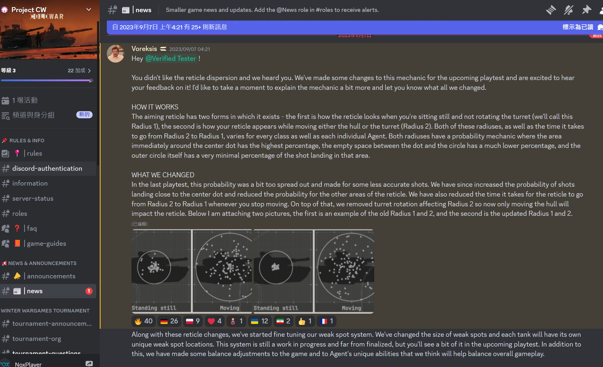The width and height of the screenshot is (603, 367).
Task: Click the NoxPlayer share arrow icon
Action: point(89,363)
